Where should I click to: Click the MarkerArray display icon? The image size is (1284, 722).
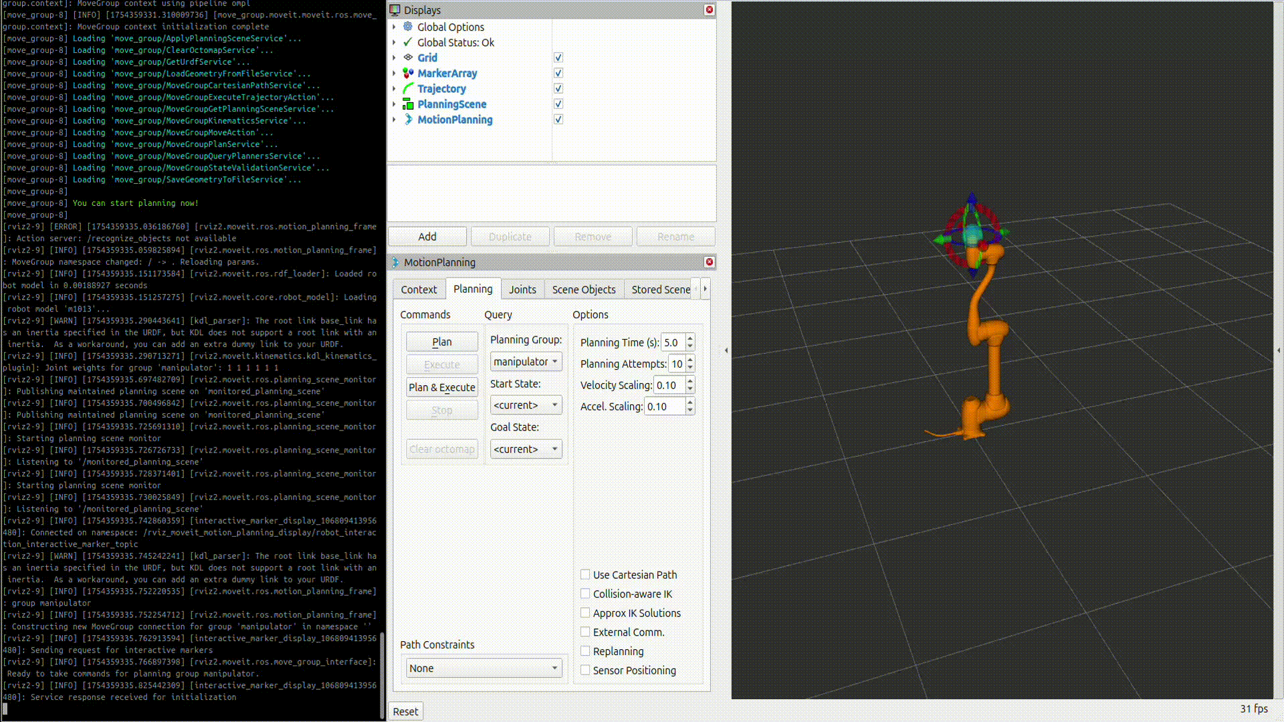click(x=408, y=73)
